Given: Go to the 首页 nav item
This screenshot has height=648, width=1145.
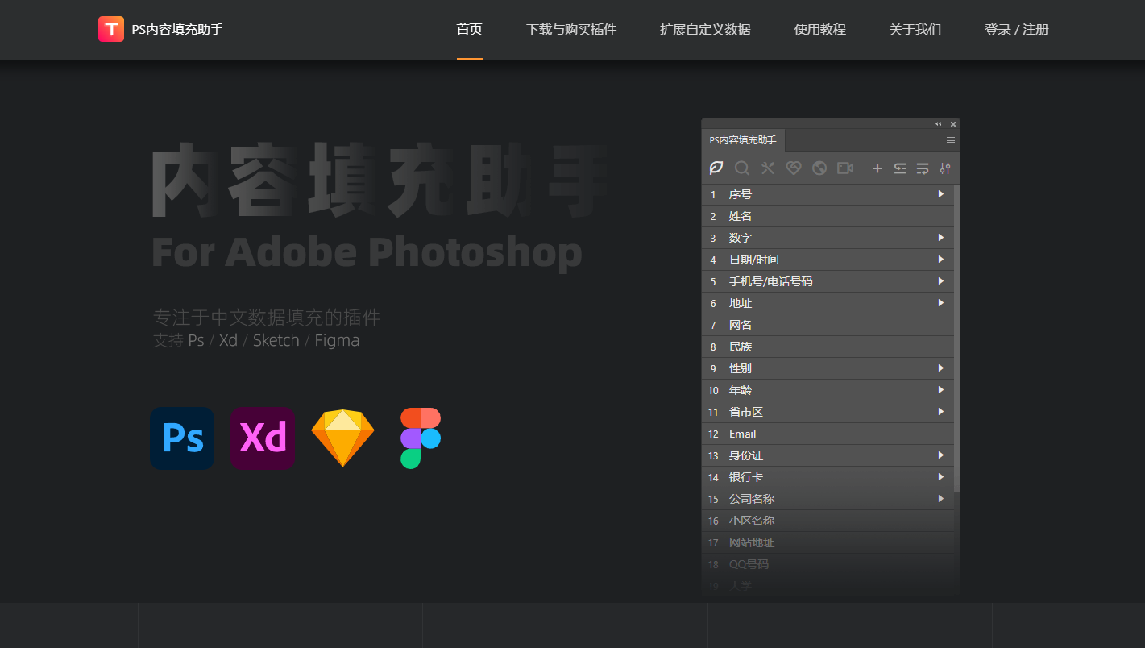Looking at the screenshot, I should pos(470,30).
